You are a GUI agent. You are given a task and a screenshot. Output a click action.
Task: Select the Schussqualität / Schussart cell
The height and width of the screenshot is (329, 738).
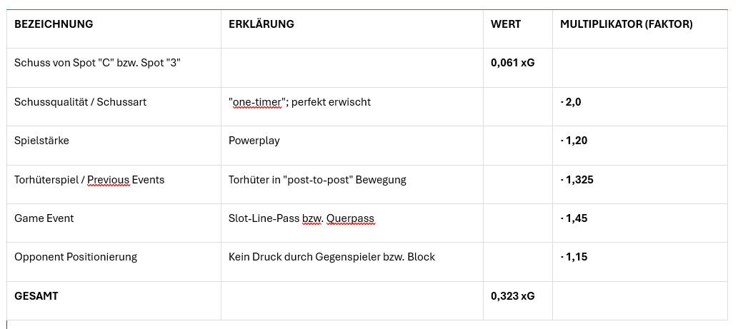click(x=80, y=102)
